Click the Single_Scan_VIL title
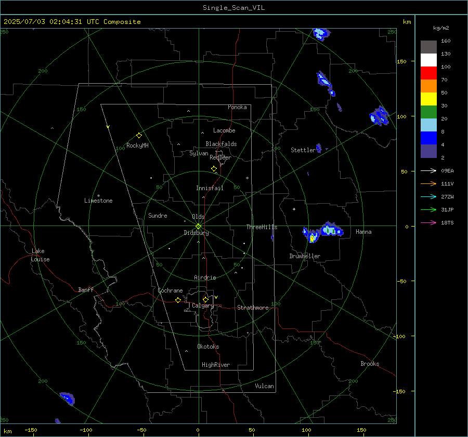The height and width of the screenshot is (437, 468). tap(233, 8)
